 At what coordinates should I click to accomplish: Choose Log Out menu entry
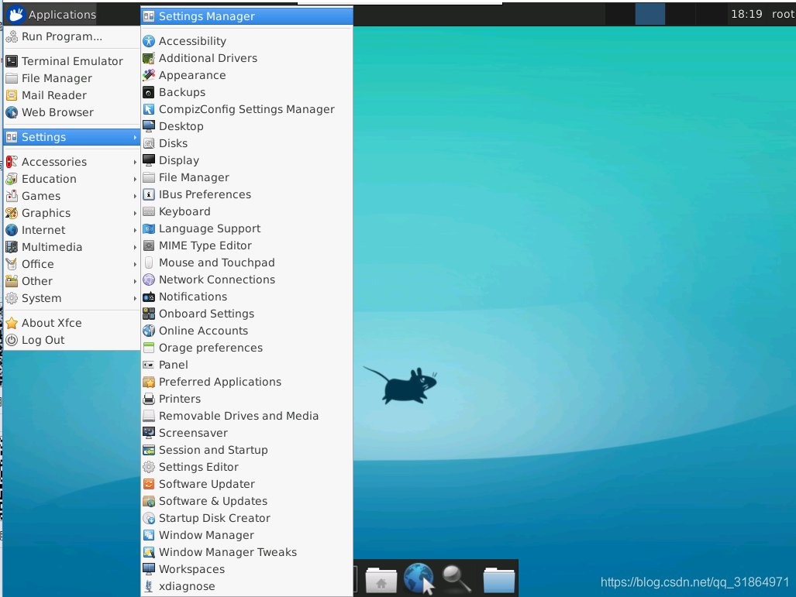coord(71,341)
